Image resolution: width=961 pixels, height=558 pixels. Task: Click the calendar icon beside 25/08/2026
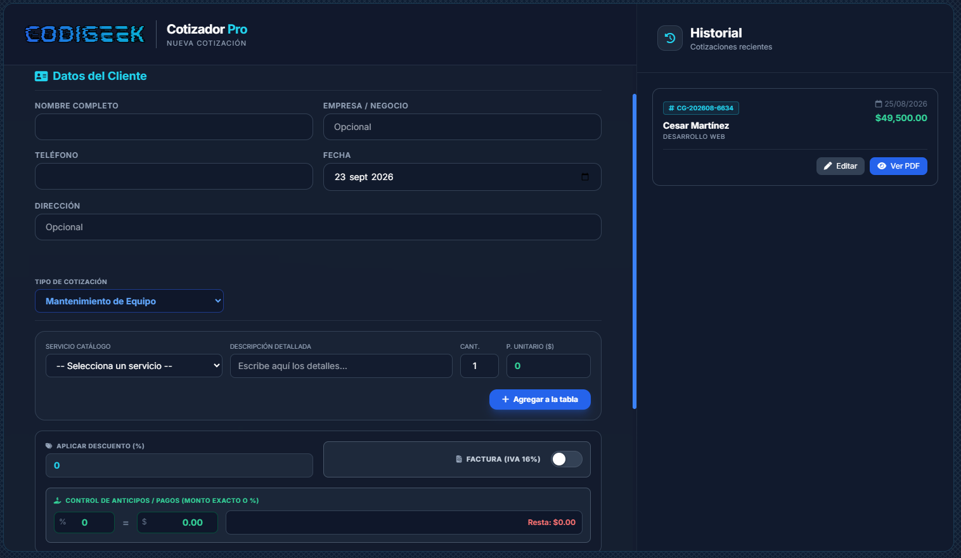pyautogui.click(x=879, y=104)
